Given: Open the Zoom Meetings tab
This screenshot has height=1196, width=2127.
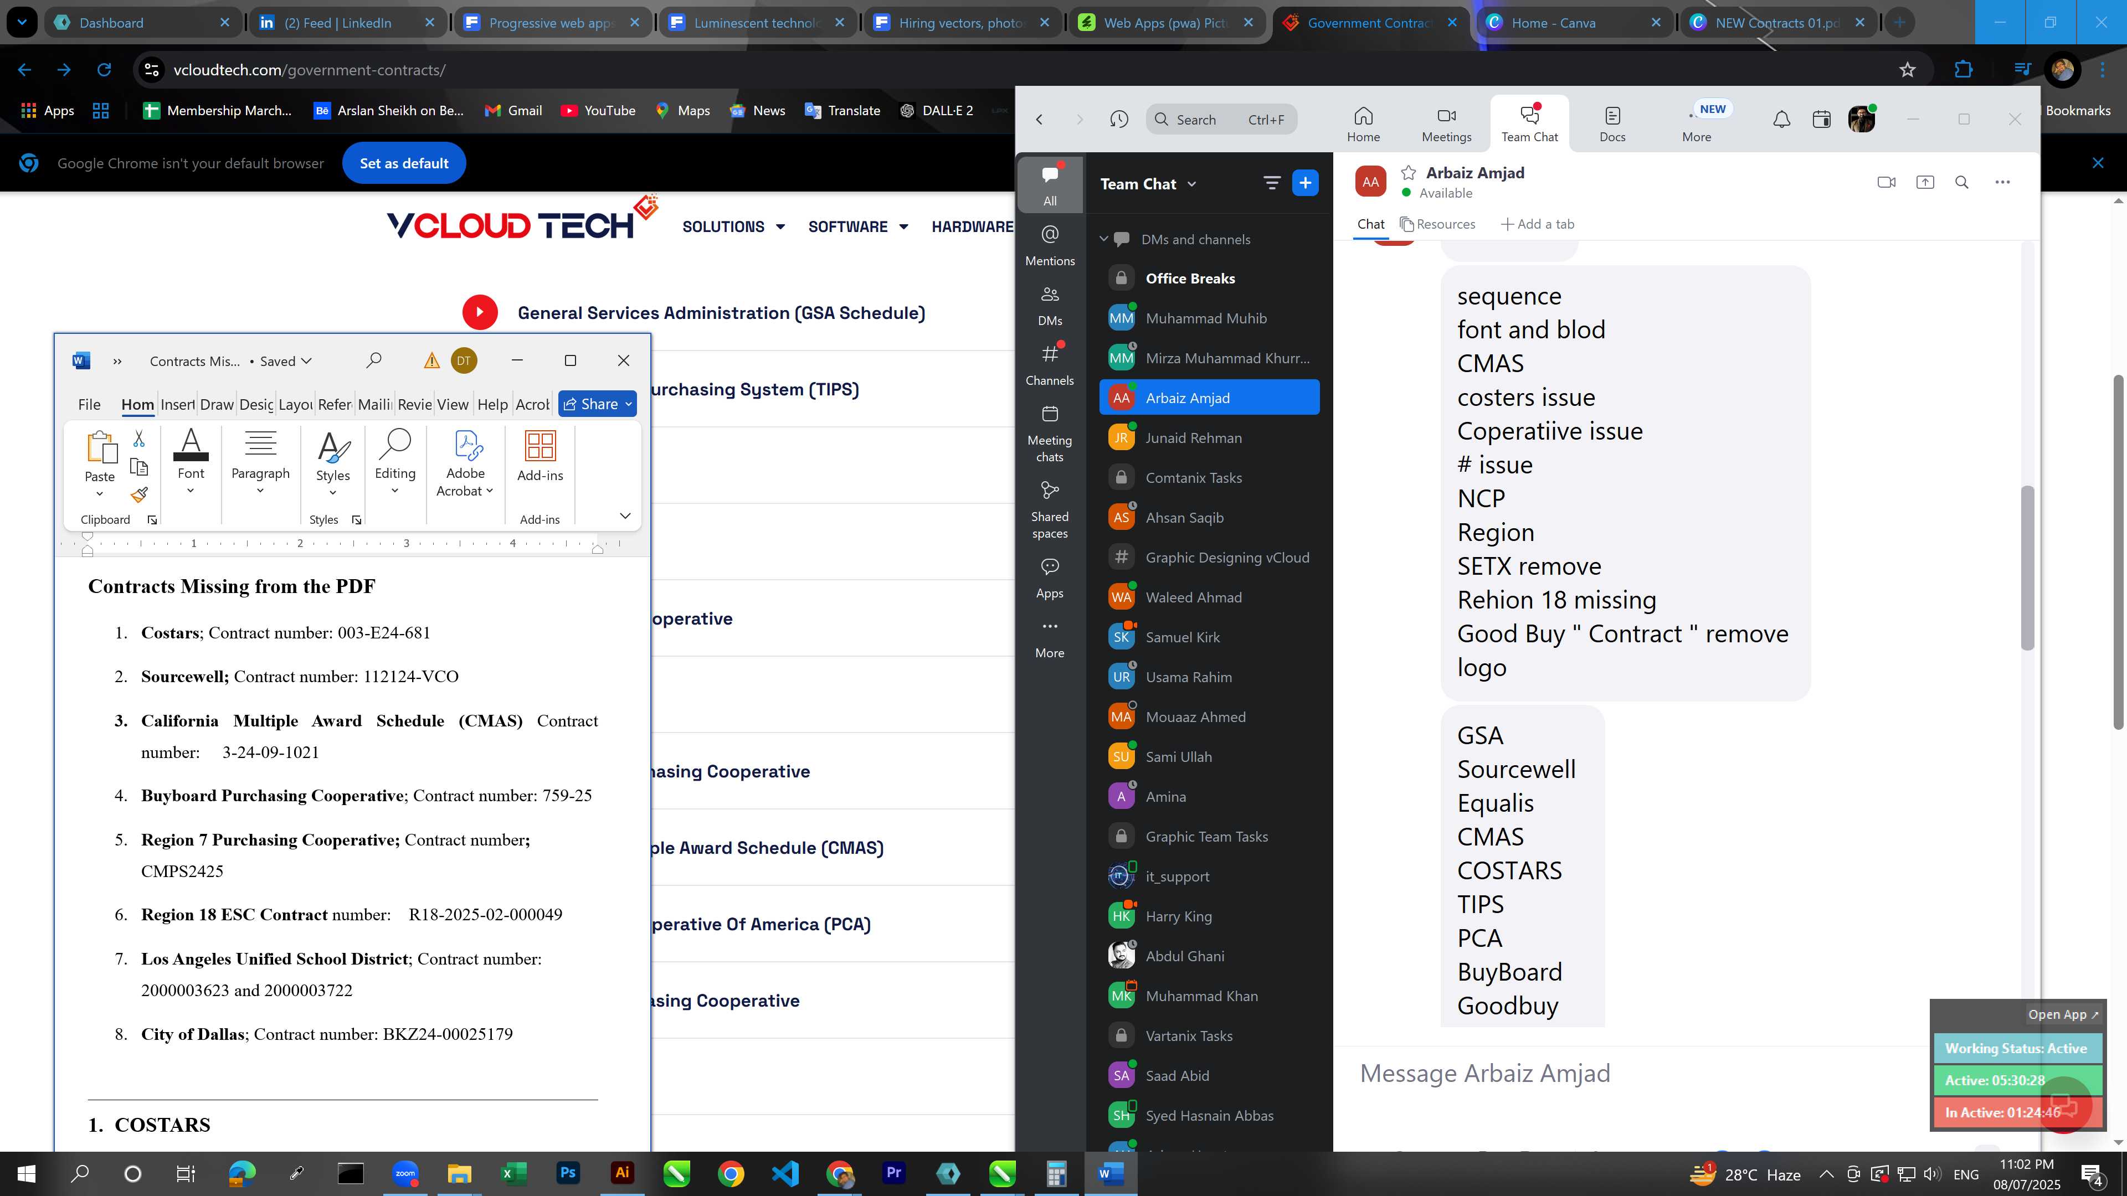Looking at the screenshot, I should 1446,124.
